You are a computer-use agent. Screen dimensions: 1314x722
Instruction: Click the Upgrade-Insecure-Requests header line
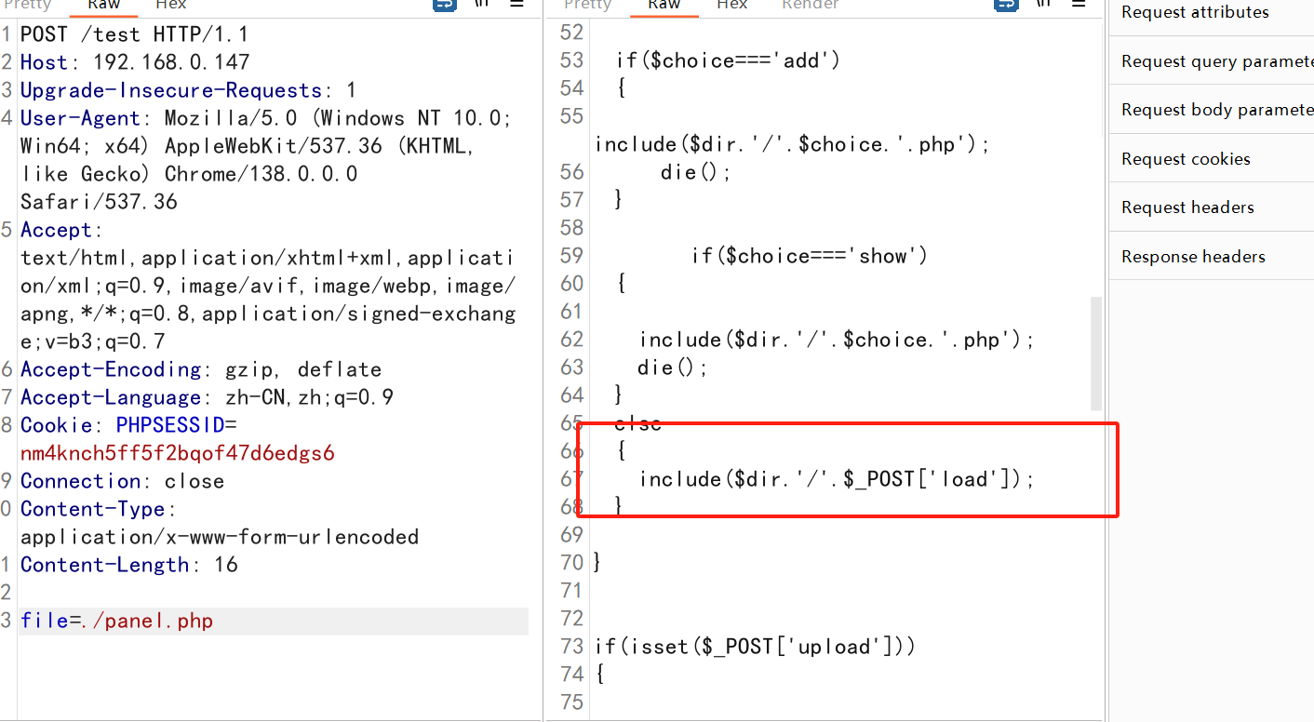188,90
